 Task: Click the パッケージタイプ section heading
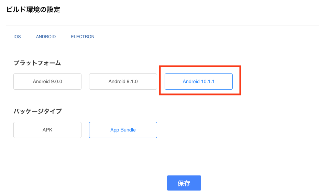click(37, 111)
